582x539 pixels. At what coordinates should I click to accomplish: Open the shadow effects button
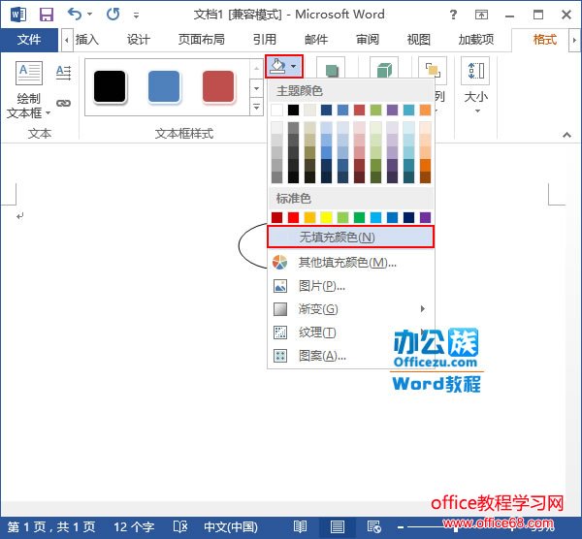pyautogui.click(x=331, y=70)
